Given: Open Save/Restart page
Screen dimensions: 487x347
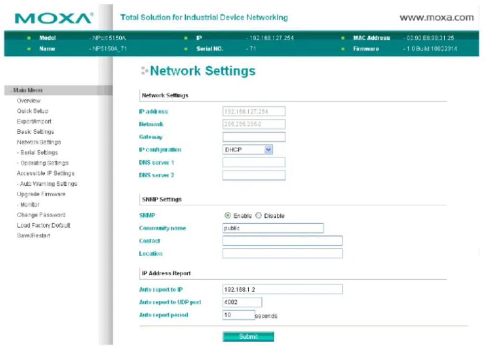Looking at the screenshot, I should click(34, 235).
